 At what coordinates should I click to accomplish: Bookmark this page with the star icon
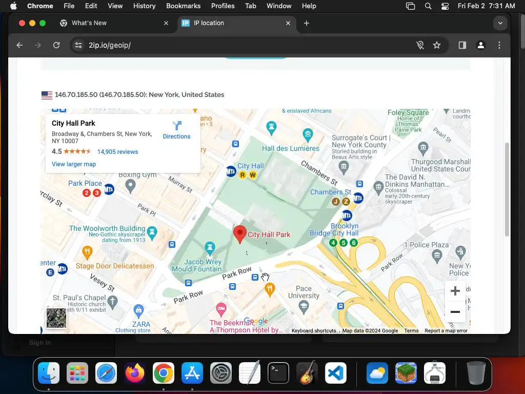pyautogui.click(x=437, y=45)
